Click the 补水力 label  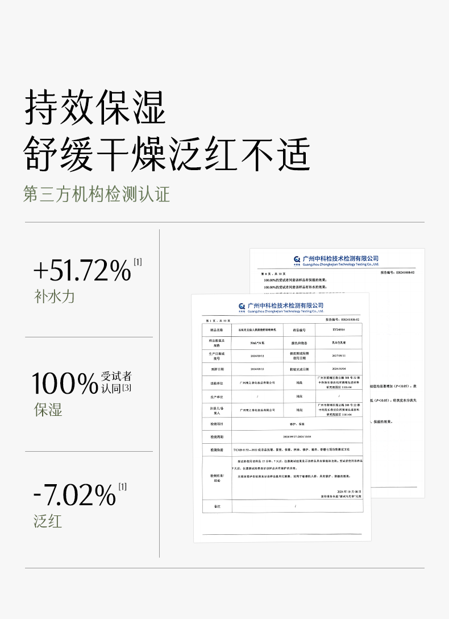tap(55, 296)
